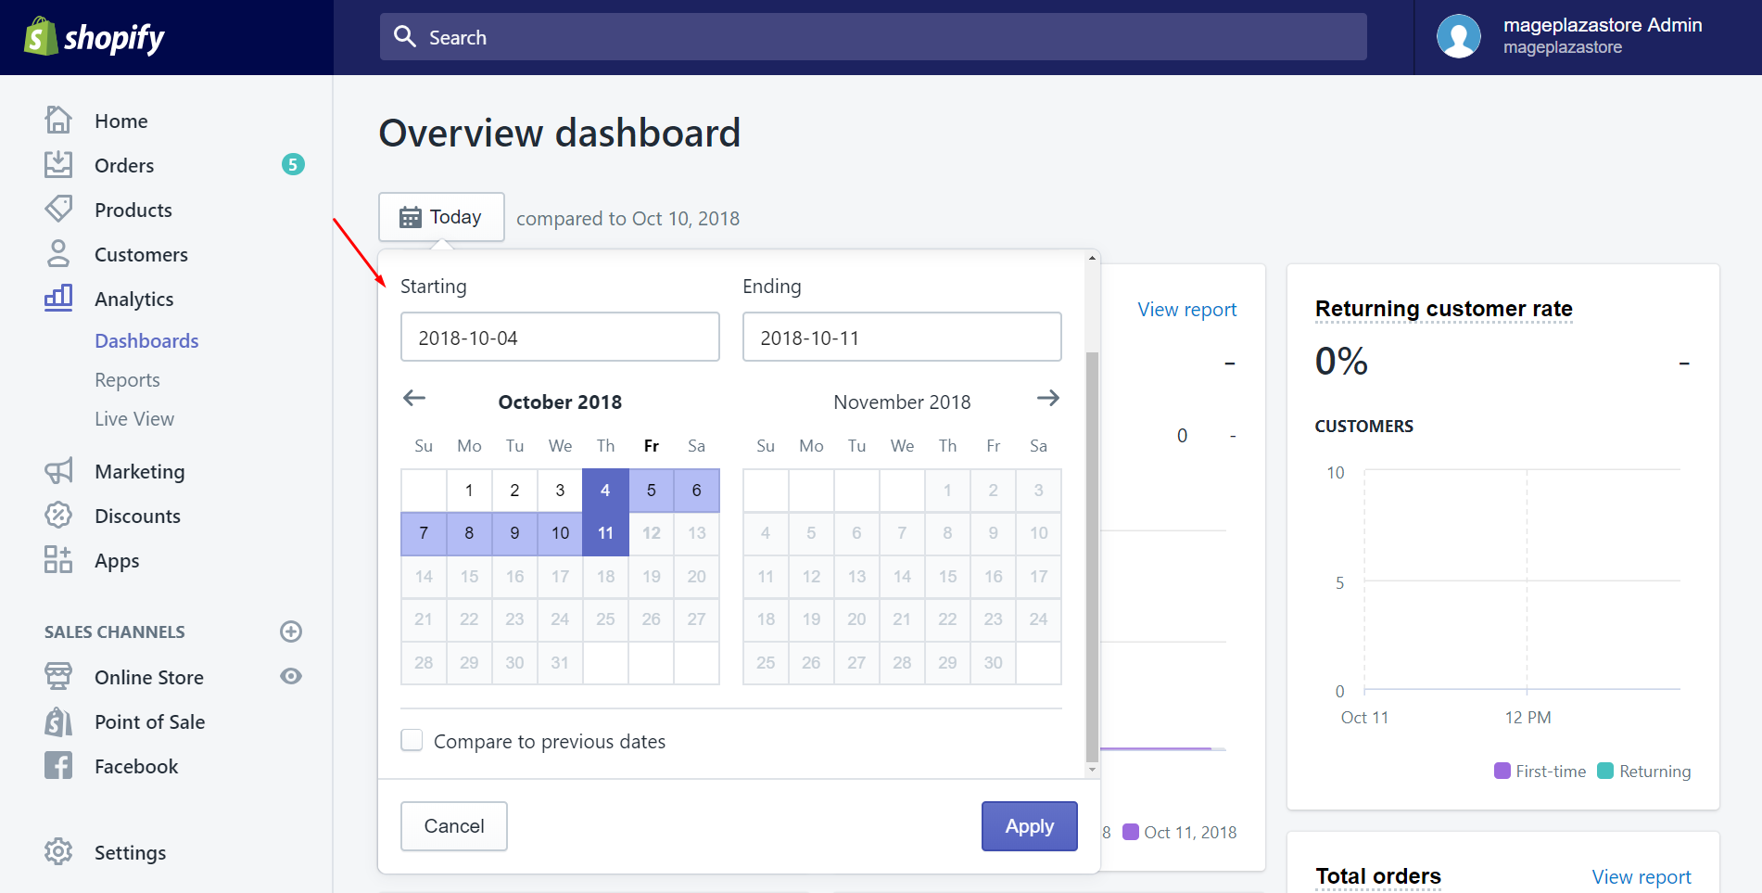Click the Returning teal legend swatch

[1605, 771]
